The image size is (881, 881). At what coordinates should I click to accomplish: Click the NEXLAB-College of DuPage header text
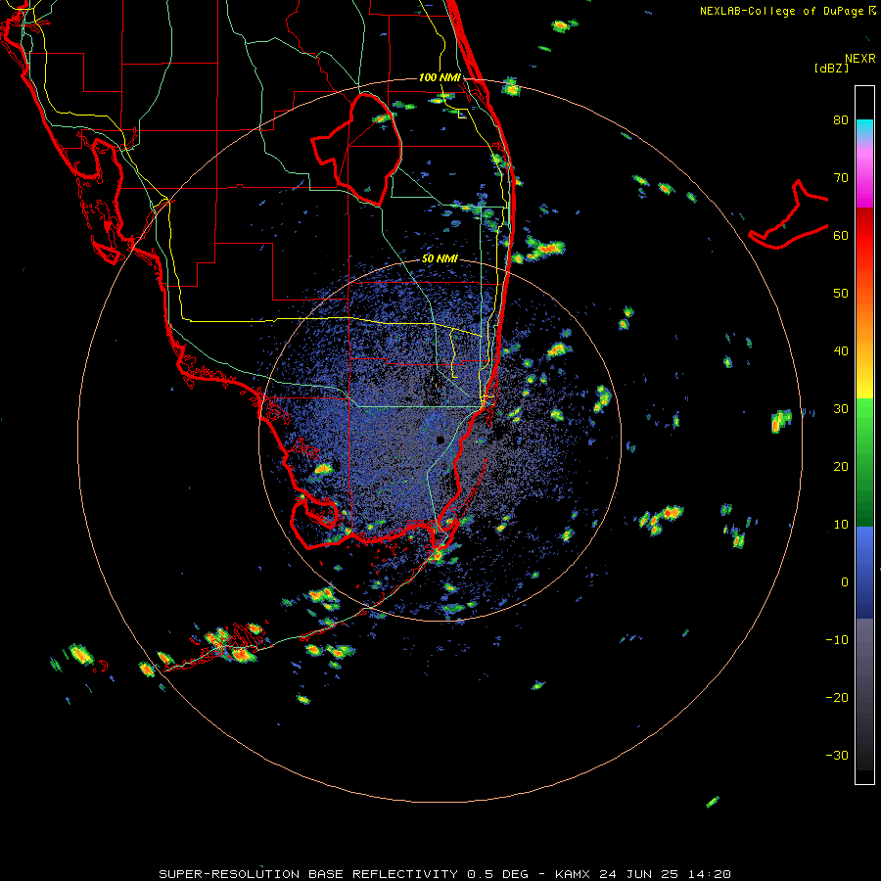(x=782, y=11)
